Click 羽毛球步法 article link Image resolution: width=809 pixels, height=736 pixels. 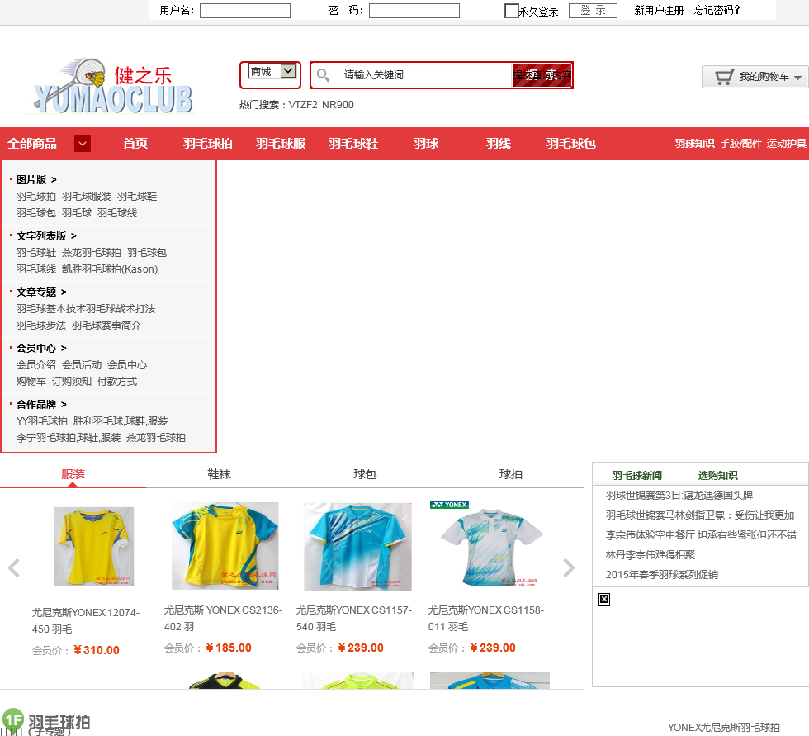pyautogui.click(x=41, y=325)
